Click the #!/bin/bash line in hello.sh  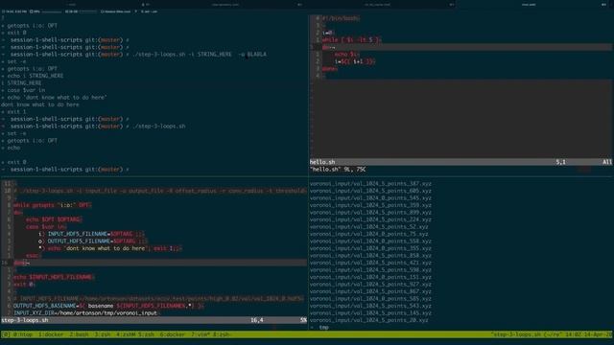pyautogui.click(x=341, y=18)
